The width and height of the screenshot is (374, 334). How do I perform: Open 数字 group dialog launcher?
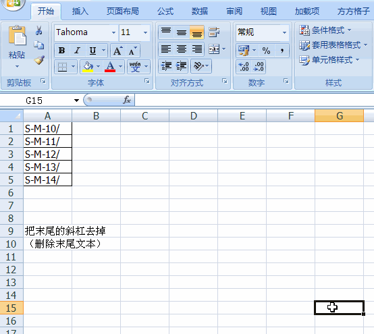286,81
